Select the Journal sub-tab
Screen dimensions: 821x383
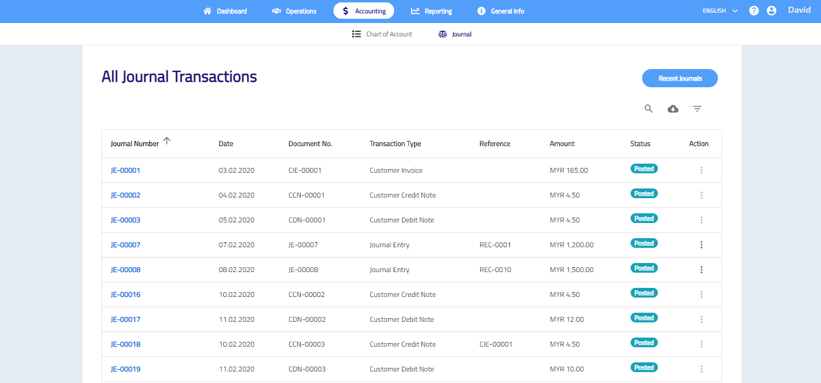455,35
